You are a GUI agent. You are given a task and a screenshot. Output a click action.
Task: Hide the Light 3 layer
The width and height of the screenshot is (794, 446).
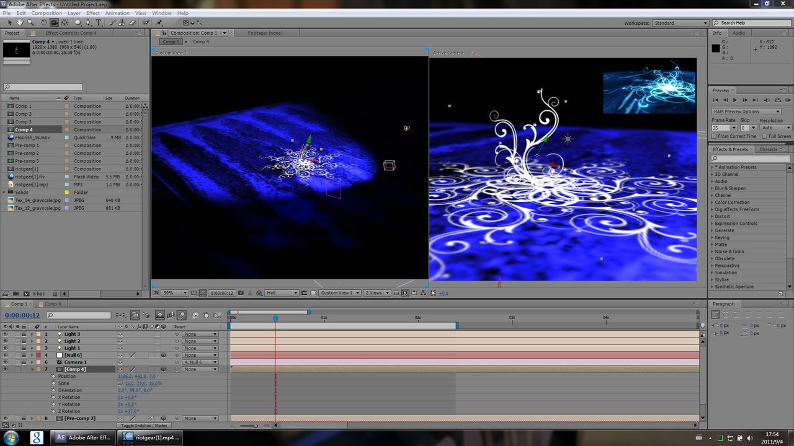click(6, 334)
